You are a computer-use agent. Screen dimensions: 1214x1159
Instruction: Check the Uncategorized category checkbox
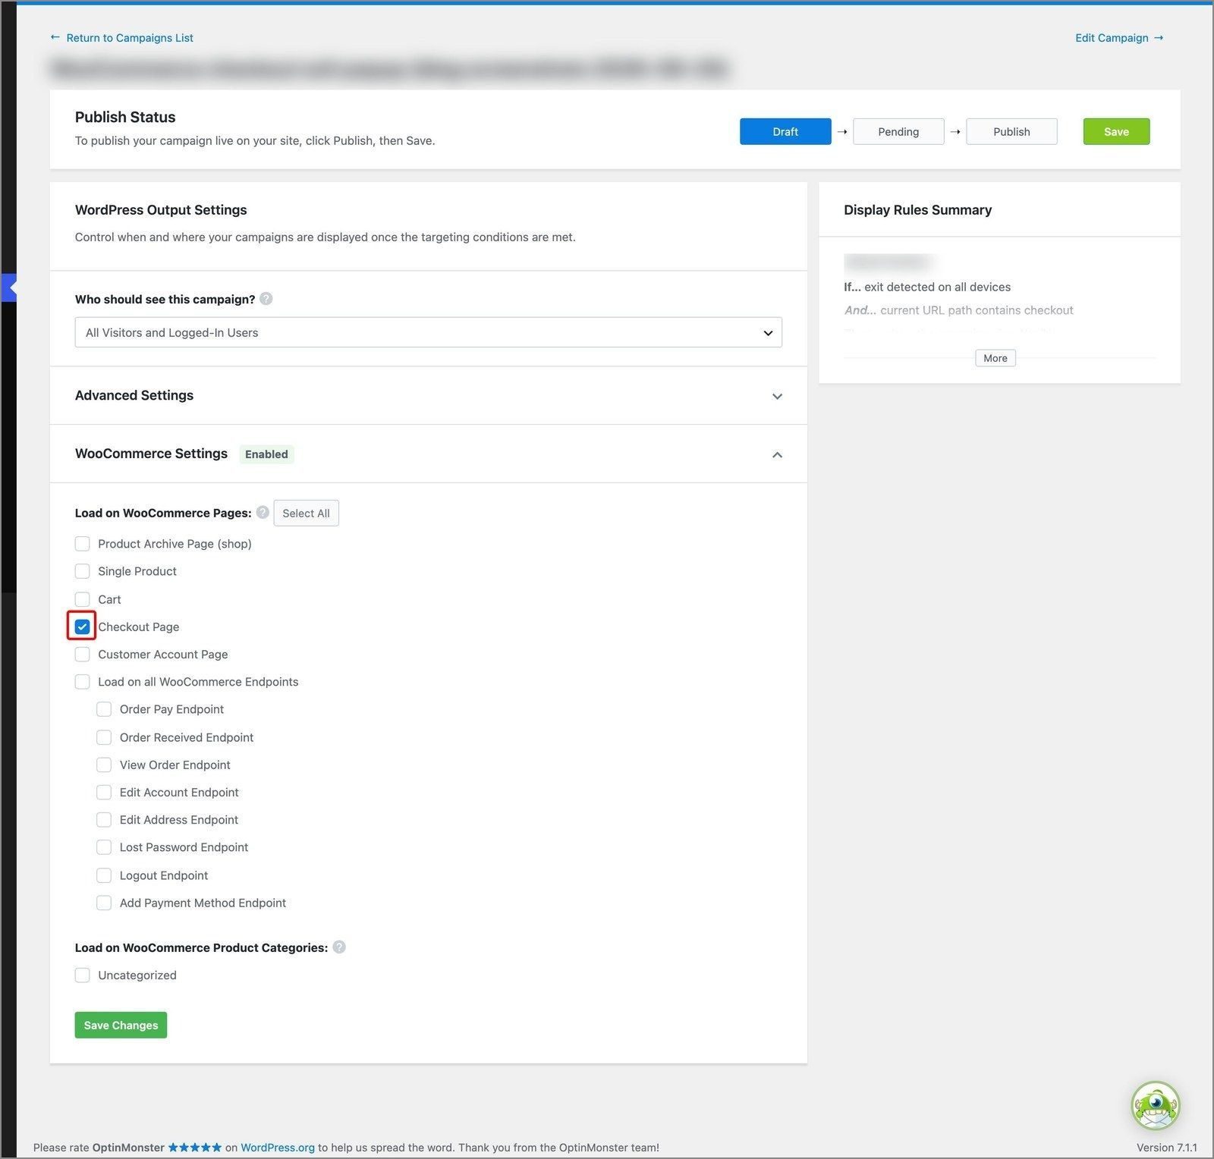tap(83, 975)
